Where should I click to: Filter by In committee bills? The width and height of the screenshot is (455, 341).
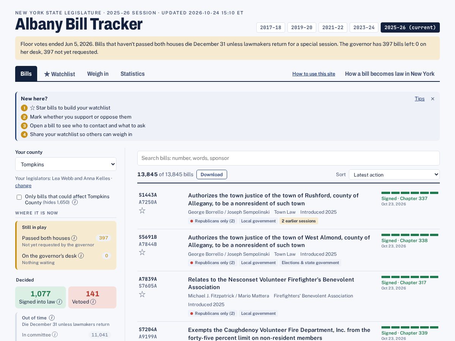pos(66,335)
